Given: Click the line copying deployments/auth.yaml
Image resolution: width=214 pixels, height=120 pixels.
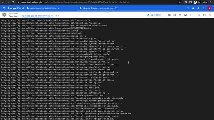Looking at the screenshot, I should [x=58, y=41].
